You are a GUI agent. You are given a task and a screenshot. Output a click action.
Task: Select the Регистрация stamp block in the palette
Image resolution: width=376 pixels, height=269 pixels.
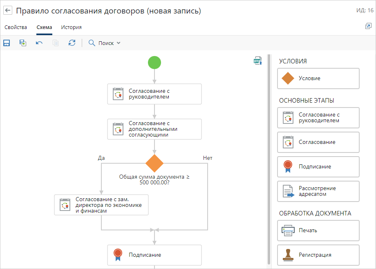318,255
